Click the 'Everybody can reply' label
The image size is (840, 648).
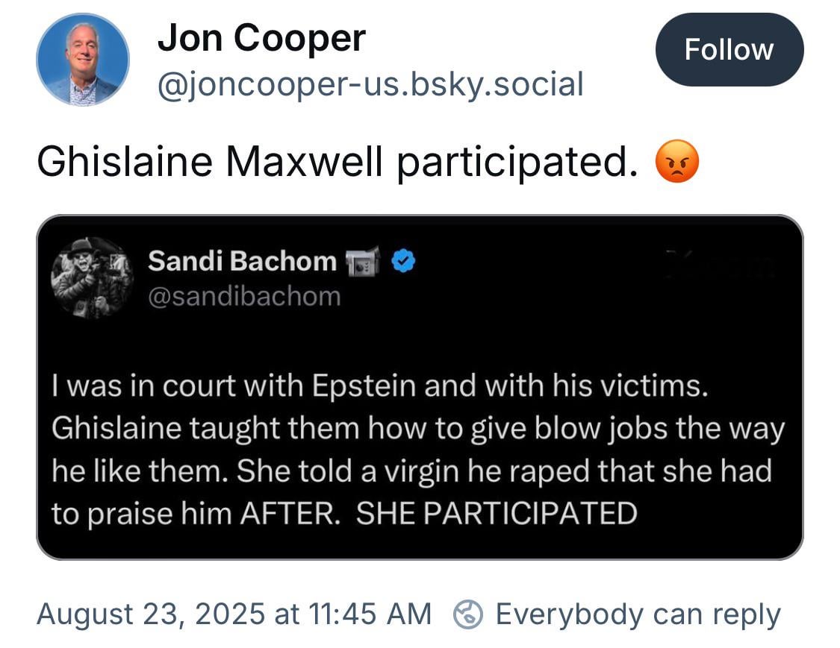(638, 614)
